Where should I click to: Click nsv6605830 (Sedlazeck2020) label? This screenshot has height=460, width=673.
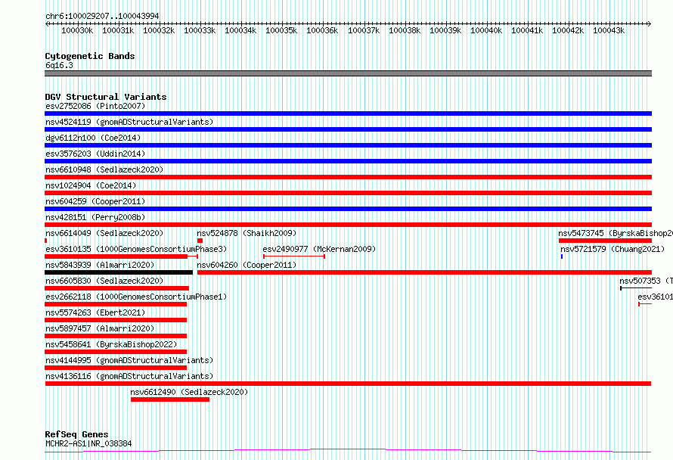click(104, 281)
